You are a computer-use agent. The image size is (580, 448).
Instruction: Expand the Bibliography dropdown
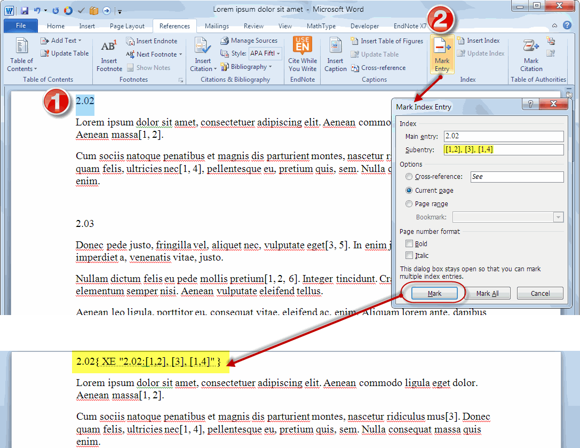click(x=247, y=66)
